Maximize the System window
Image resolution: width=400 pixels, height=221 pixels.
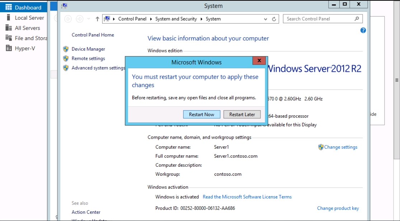[345, 4]
